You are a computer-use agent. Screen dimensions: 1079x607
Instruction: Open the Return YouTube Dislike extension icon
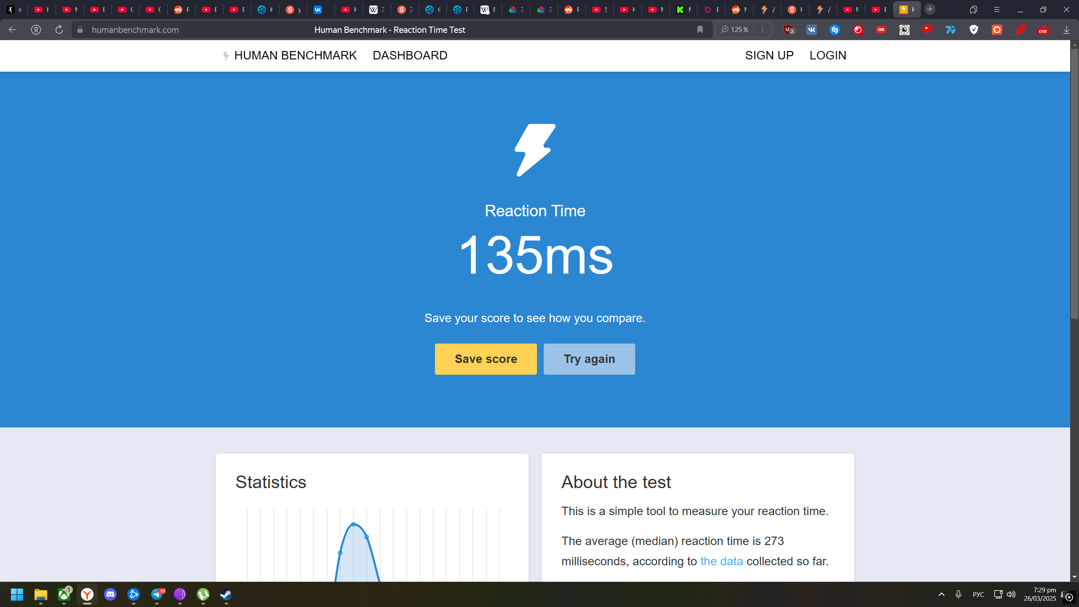(x=927, y=30)
